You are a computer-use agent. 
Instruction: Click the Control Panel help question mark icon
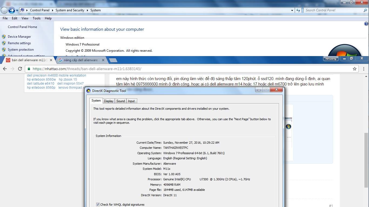coord(366,24)
